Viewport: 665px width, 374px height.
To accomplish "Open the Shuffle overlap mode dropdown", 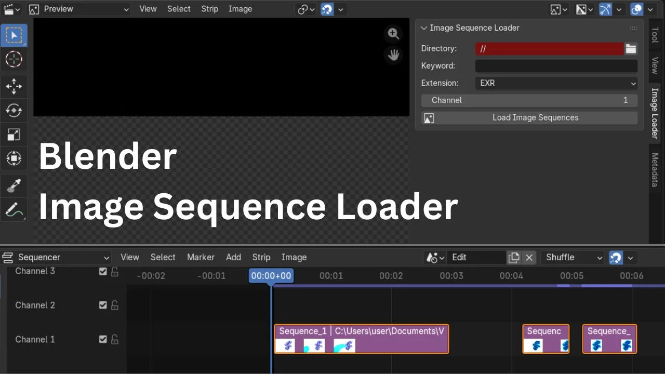I will (x=574, y=258).
